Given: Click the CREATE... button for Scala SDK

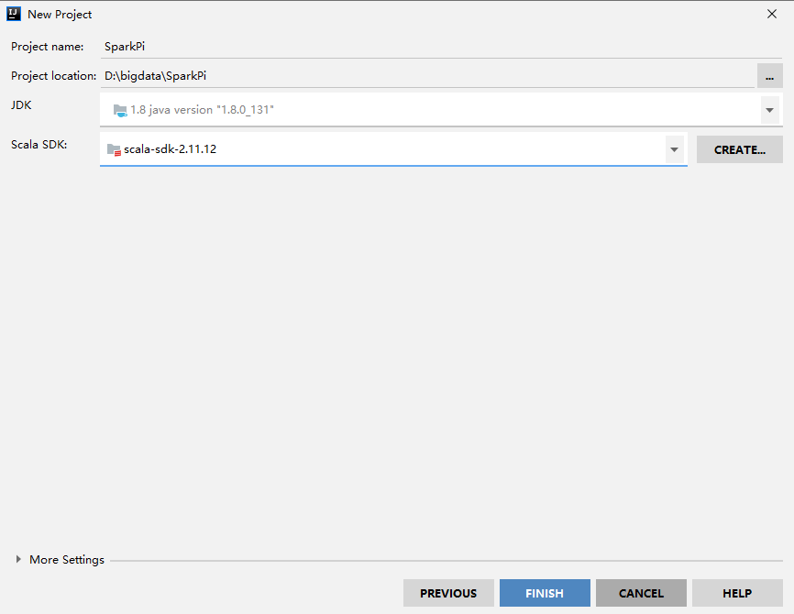Looking at the screenshot, I should 739,149.
